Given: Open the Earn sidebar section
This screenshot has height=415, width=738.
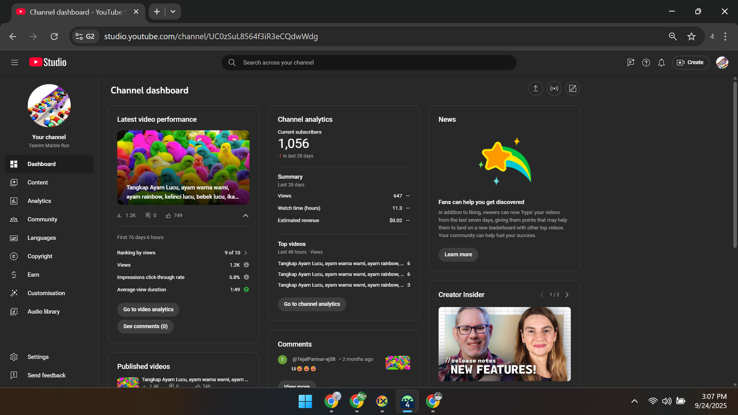Looking at the screenshot, I should click(x=33, y=275).
